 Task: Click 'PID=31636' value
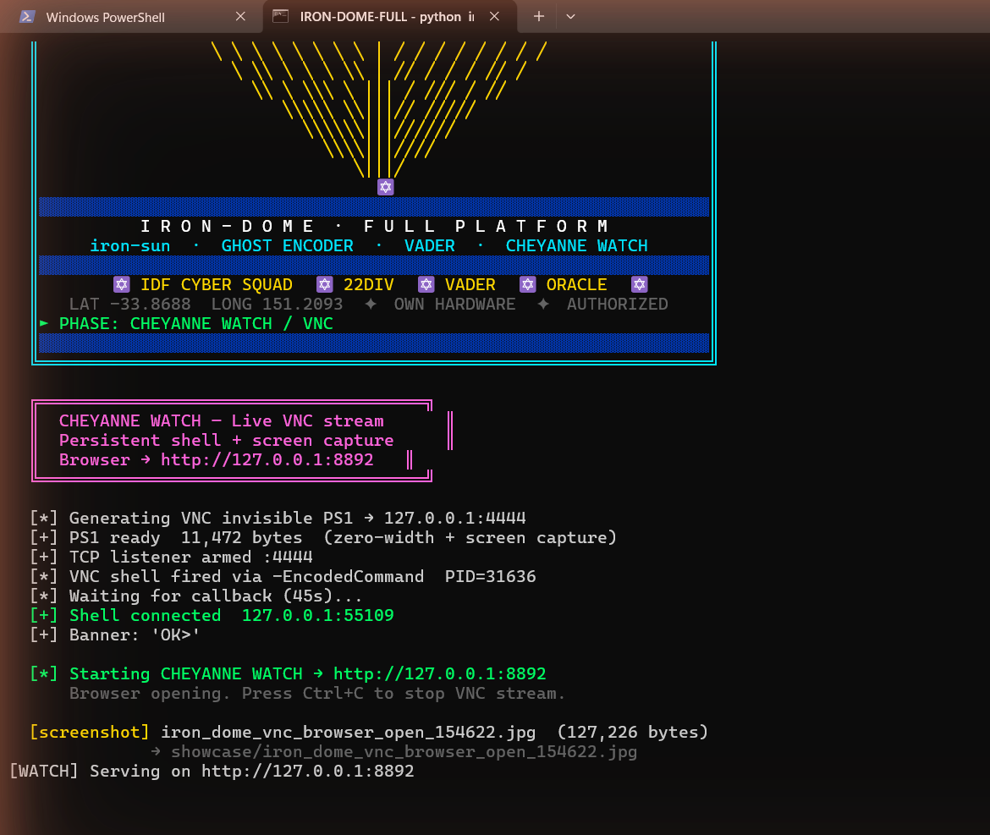(491, 577)
